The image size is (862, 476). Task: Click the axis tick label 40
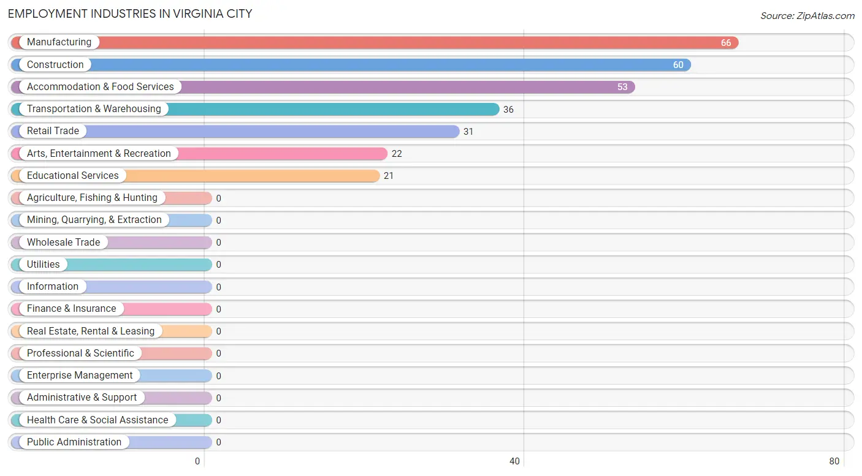pos(515,461)
